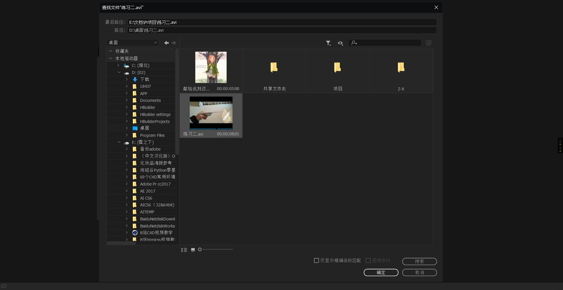Click the refresh icon beside the search box
Viewport: 563px width, 290px height.
(428, 43)
